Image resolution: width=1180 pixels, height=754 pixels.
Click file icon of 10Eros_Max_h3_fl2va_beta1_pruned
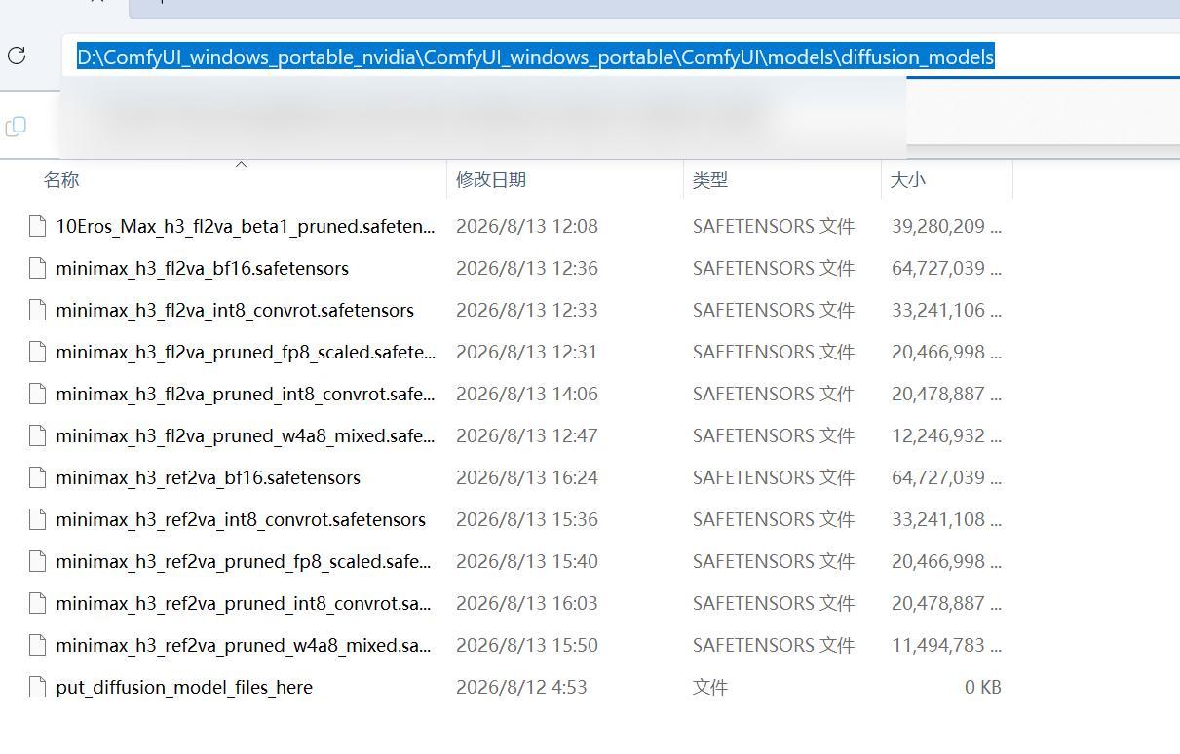pyautogui.click(x=38, y=226)
